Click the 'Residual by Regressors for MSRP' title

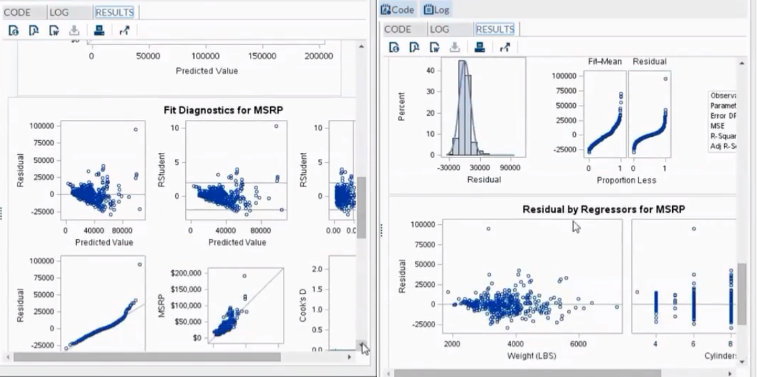603,209
